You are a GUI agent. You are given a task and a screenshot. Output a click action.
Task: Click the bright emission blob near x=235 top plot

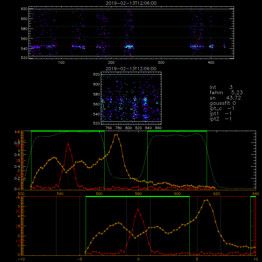tap(129, 46)
